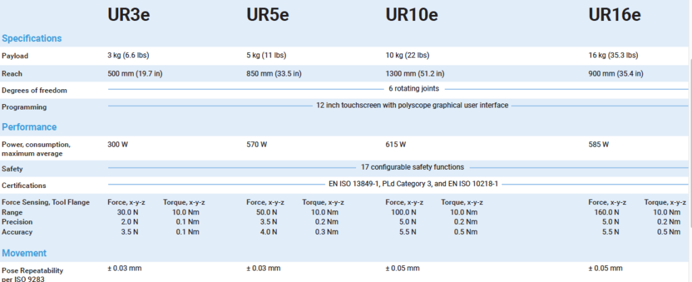The width and height of the screenshot is (692, 282).
Task: Click the UR16e column heading
Action: (x=614, y=15)
